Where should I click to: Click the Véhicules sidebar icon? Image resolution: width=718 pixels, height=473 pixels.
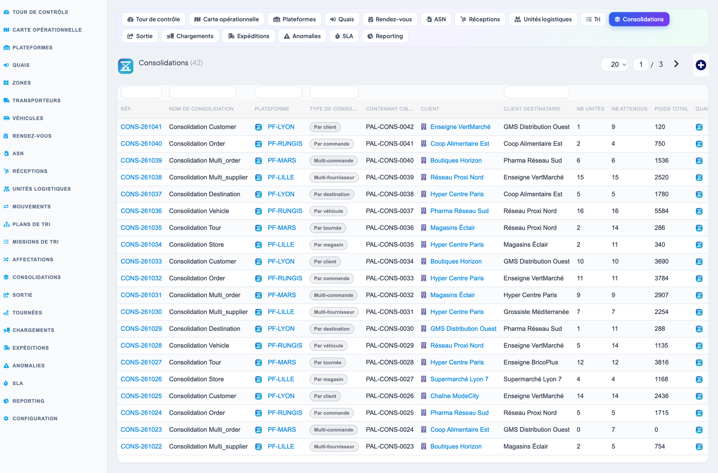(6, 118)
